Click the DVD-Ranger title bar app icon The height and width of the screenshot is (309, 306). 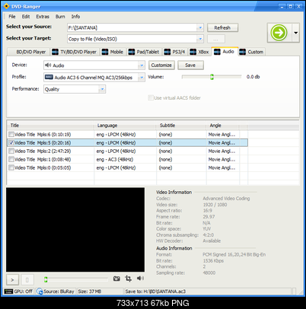tap(6, 6)
